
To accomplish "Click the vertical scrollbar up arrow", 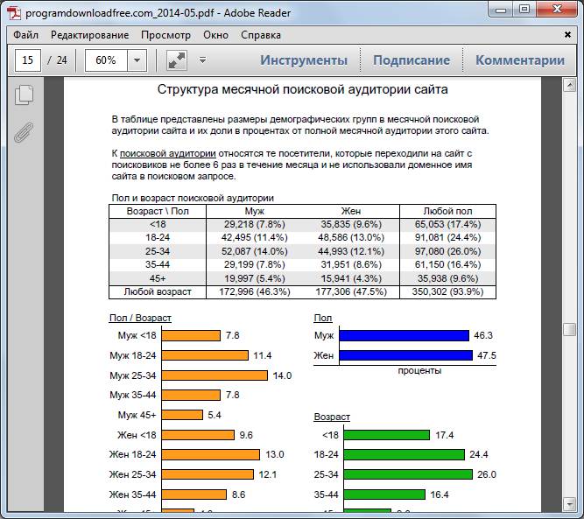I will point(569,85).
